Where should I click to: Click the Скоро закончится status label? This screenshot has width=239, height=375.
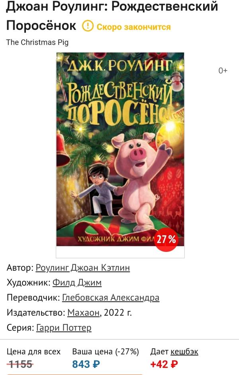tap(133, 27)
